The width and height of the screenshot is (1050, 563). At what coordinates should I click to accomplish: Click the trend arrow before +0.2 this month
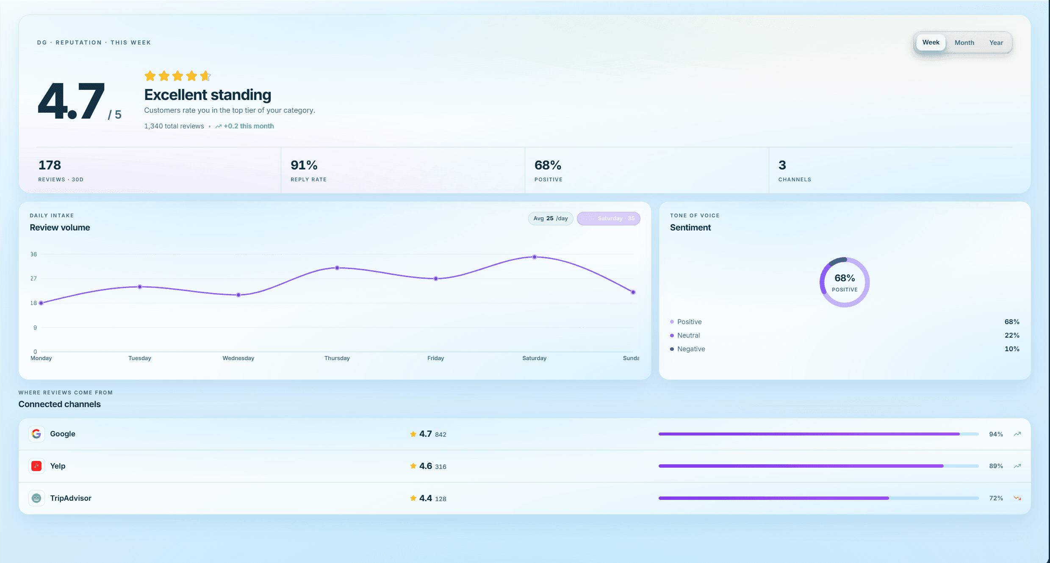click(218, 126)
